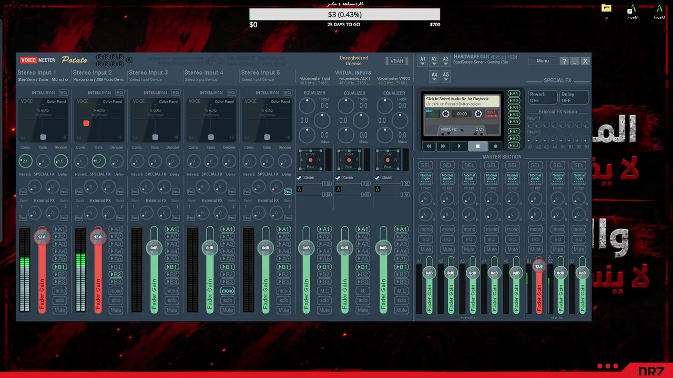Toggle Post for Delay on Stereo Input 5
673x378 pixels.
point(288,192)
